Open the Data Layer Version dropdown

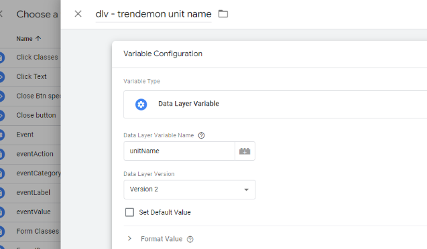(190, 189)
